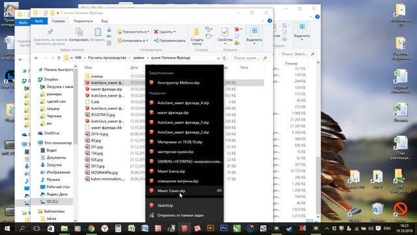Open the Переместить в dropdown
The image size is (417, 235).
(x=133, y=32)
